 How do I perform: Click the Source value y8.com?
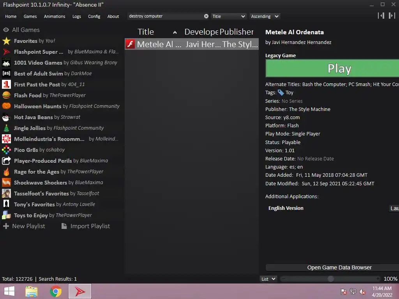point(291,118)
